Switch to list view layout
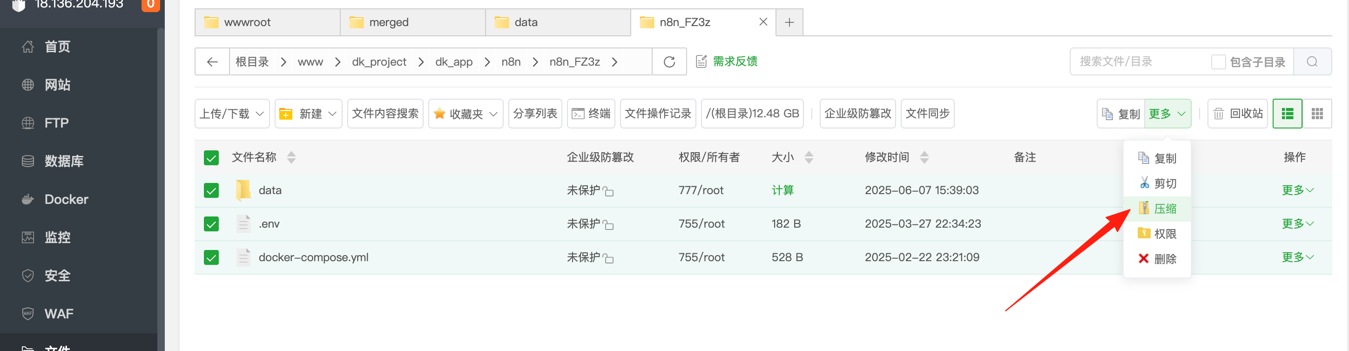 pyautogui.click(x=1287, y=114)
